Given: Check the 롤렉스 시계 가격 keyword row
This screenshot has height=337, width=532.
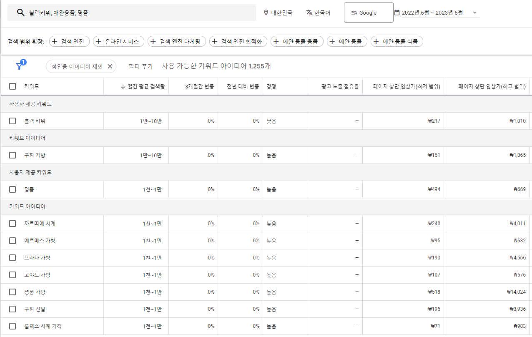Looking at the screenshot, I should coord(13,326).
